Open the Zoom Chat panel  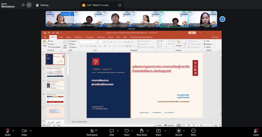pos(112,132)
